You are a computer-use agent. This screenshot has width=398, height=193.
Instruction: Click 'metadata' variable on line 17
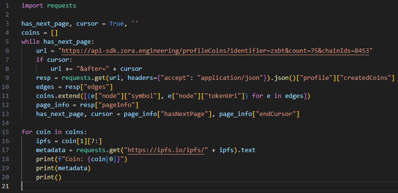click(50, 150)
